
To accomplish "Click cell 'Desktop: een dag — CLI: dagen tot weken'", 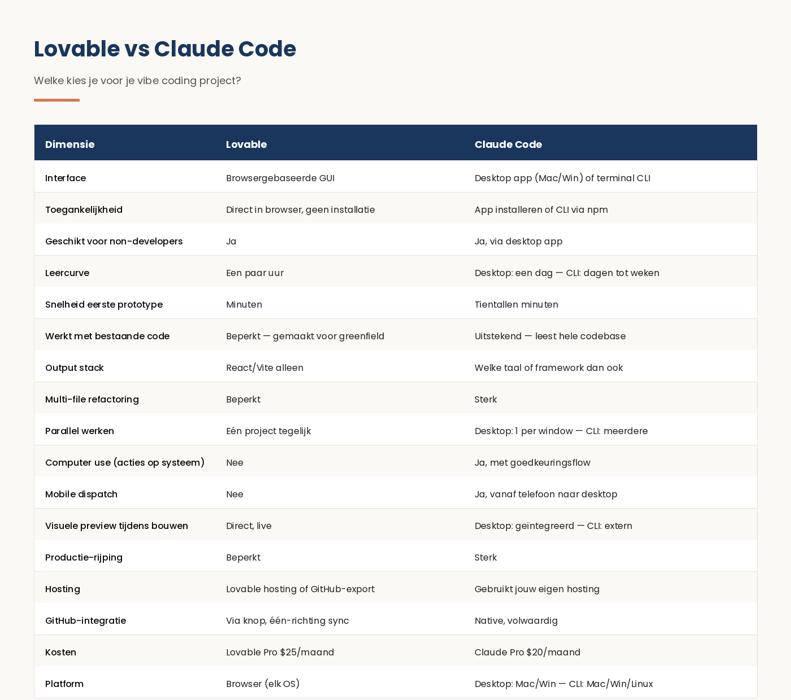I will pyautogui.click(x=567, y=273).
